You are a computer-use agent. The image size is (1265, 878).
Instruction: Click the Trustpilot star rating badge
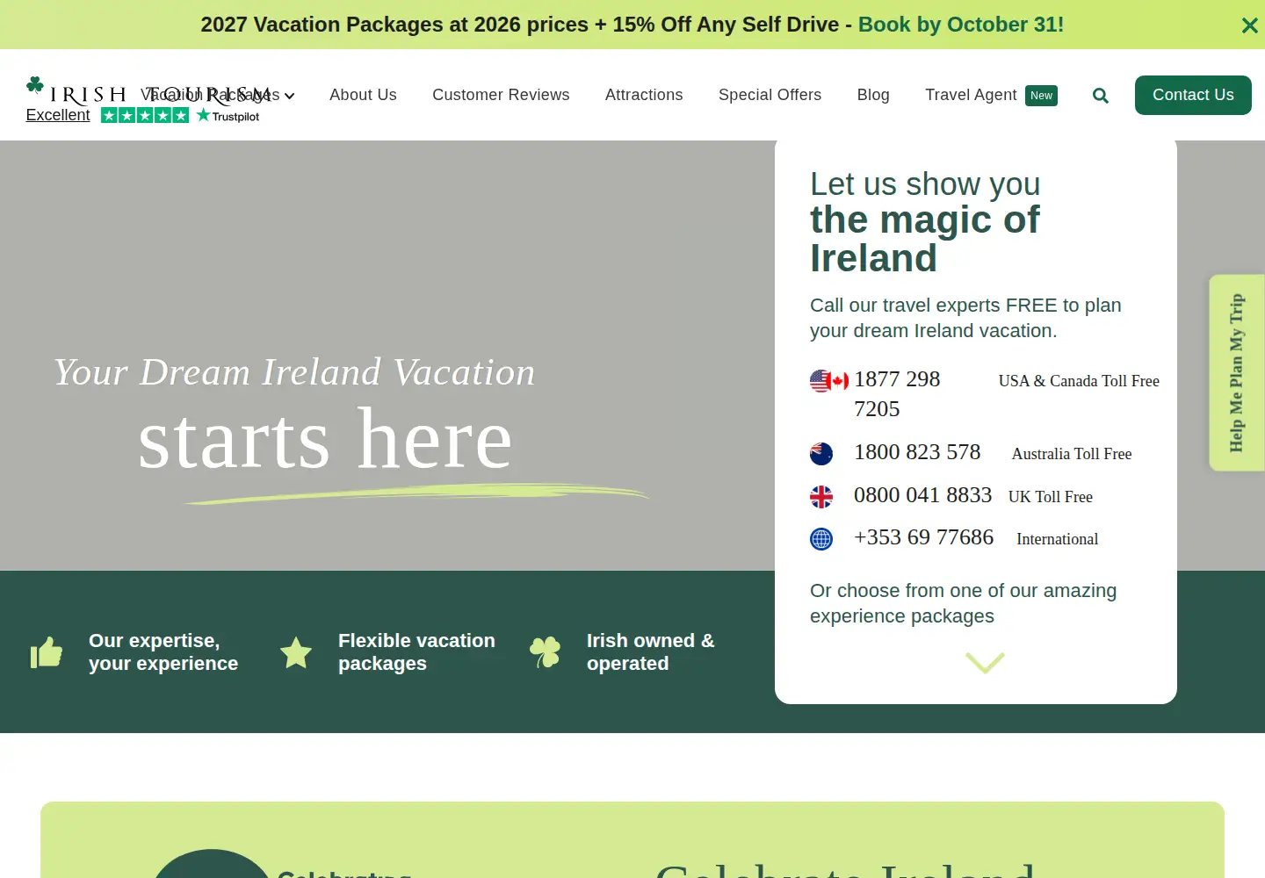click(x=180, y=116)
